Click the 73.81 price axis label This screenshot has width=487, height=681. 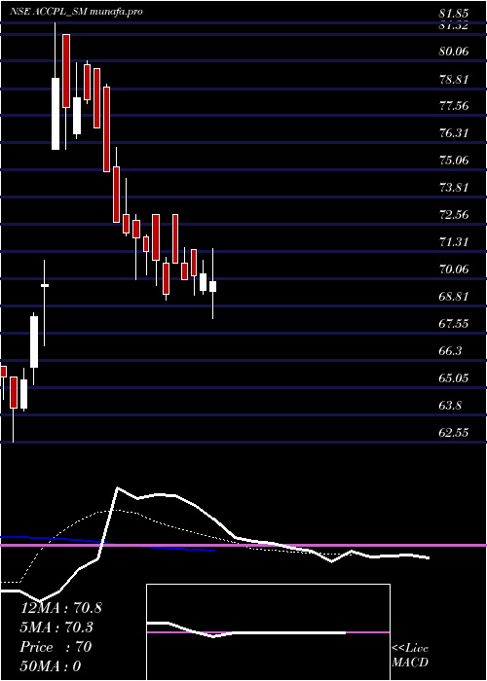coord(454,188)
